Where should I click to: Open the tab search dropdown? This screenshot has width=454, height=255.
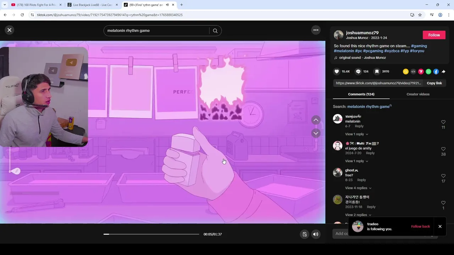(x=4, y=5)
